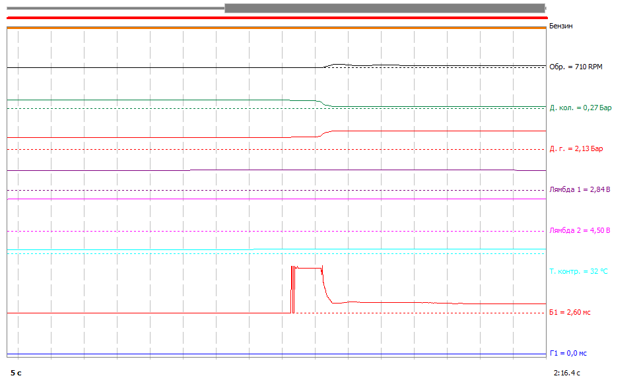
Task: Click the step in the cyan temperature trace
Action: click(x=253, y=249)
